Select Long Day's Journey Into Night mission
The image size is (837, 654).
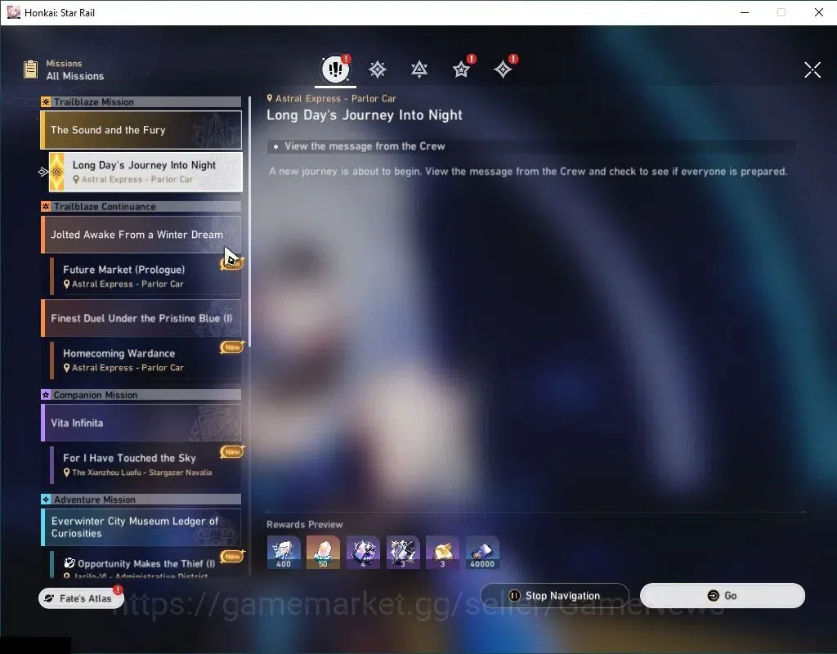145,172
